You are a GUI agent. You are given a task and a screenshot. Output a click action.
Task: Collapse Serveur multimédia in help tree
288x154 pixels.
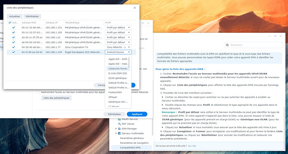coord(116,134)
